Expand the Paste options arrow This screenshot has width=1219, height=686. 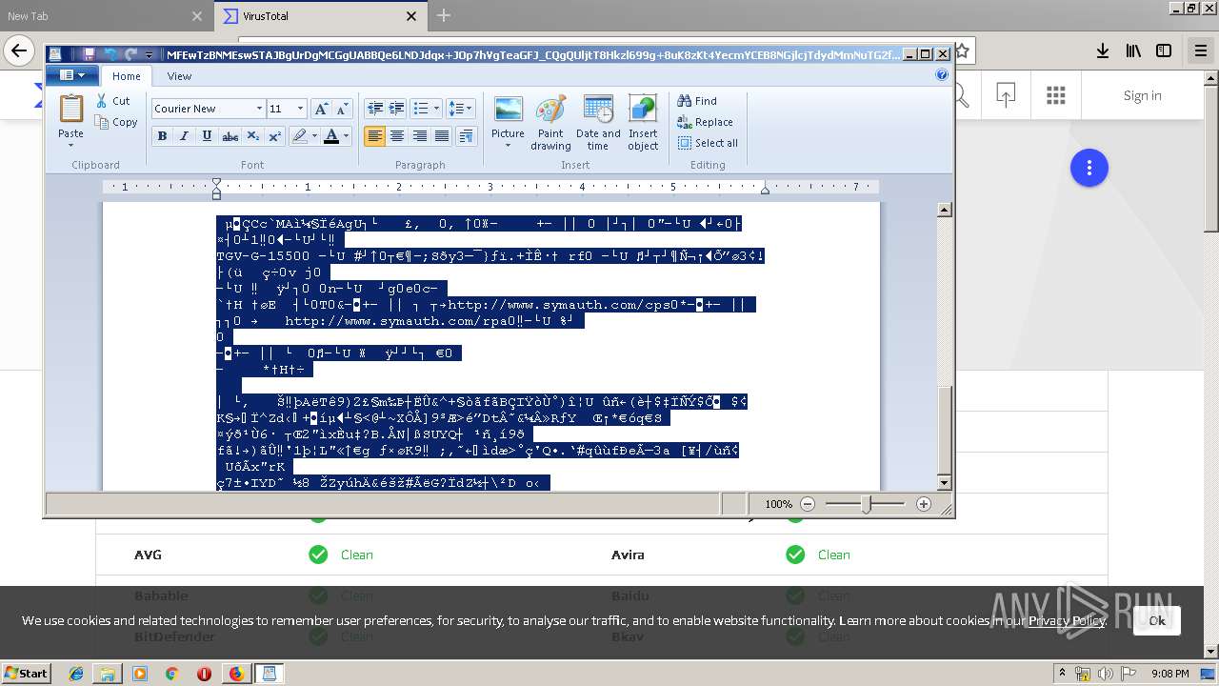[x=70, y=146]
